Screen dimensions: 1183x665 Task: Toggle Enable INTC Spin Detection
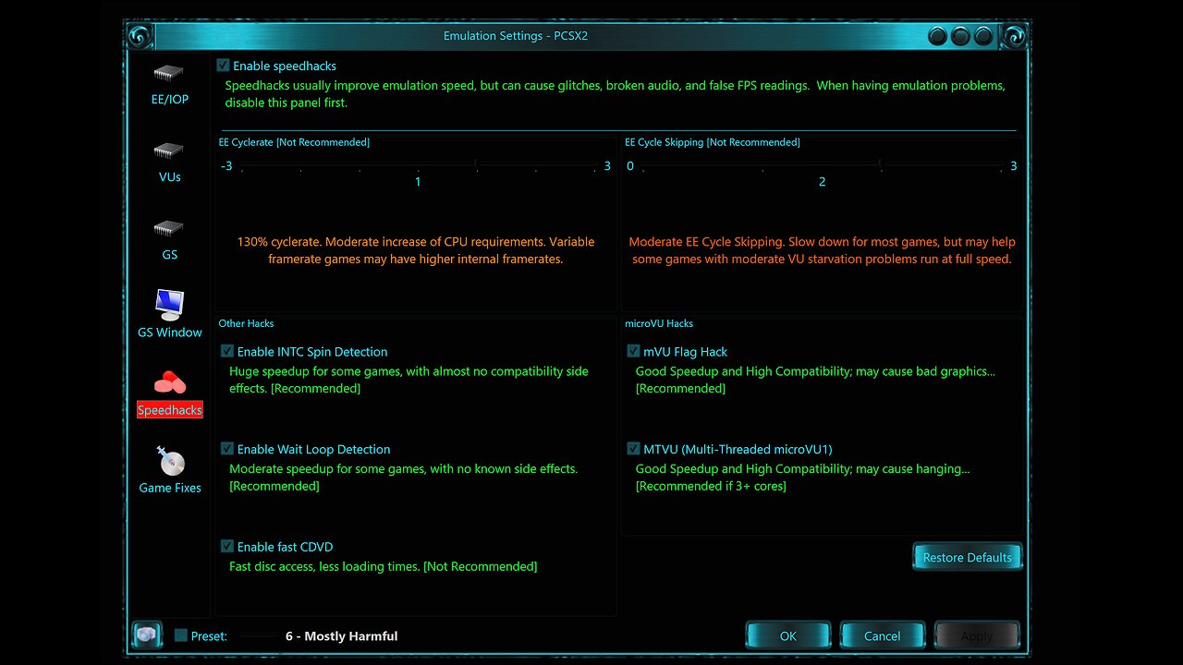point(226,351)
